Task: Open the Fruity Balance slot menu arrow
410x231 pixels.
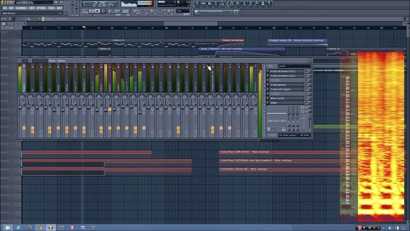Action: click(306, 85)
